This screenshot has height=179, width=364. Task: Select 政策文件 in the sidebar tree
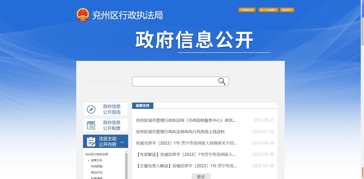97,160
